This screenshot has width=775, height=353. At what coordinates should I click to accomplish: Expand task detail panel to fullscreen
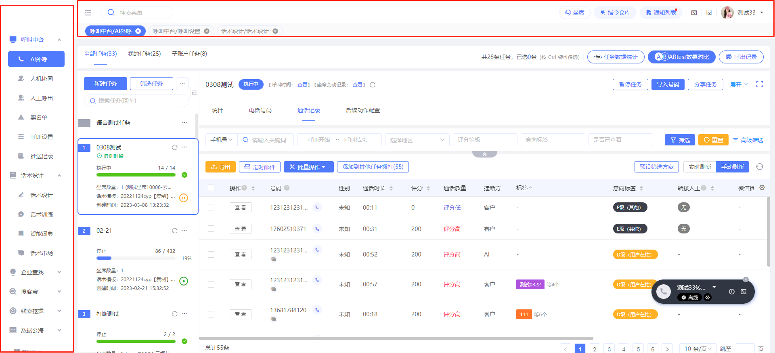coord(760,84)
